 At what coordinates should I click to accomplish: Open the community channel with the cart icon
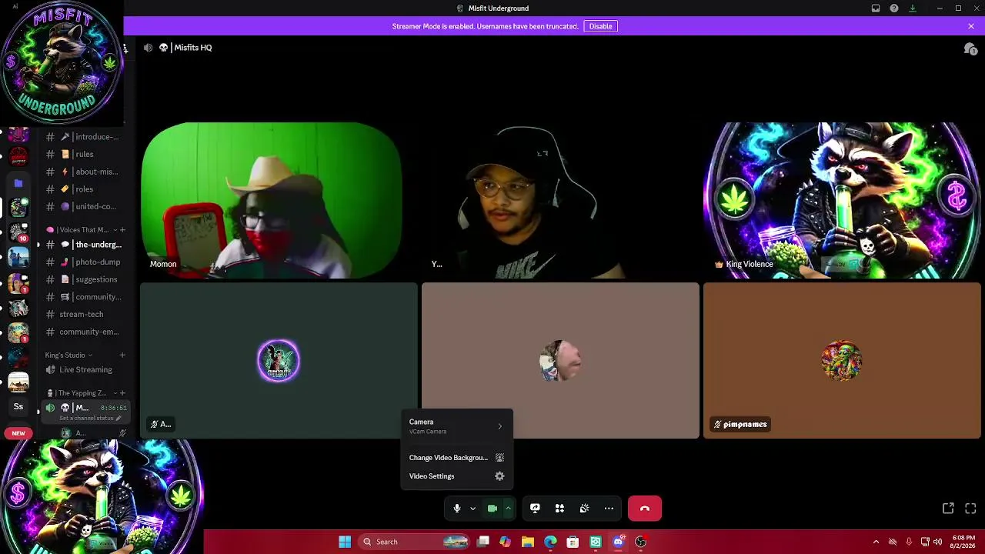tap(85, 297)
